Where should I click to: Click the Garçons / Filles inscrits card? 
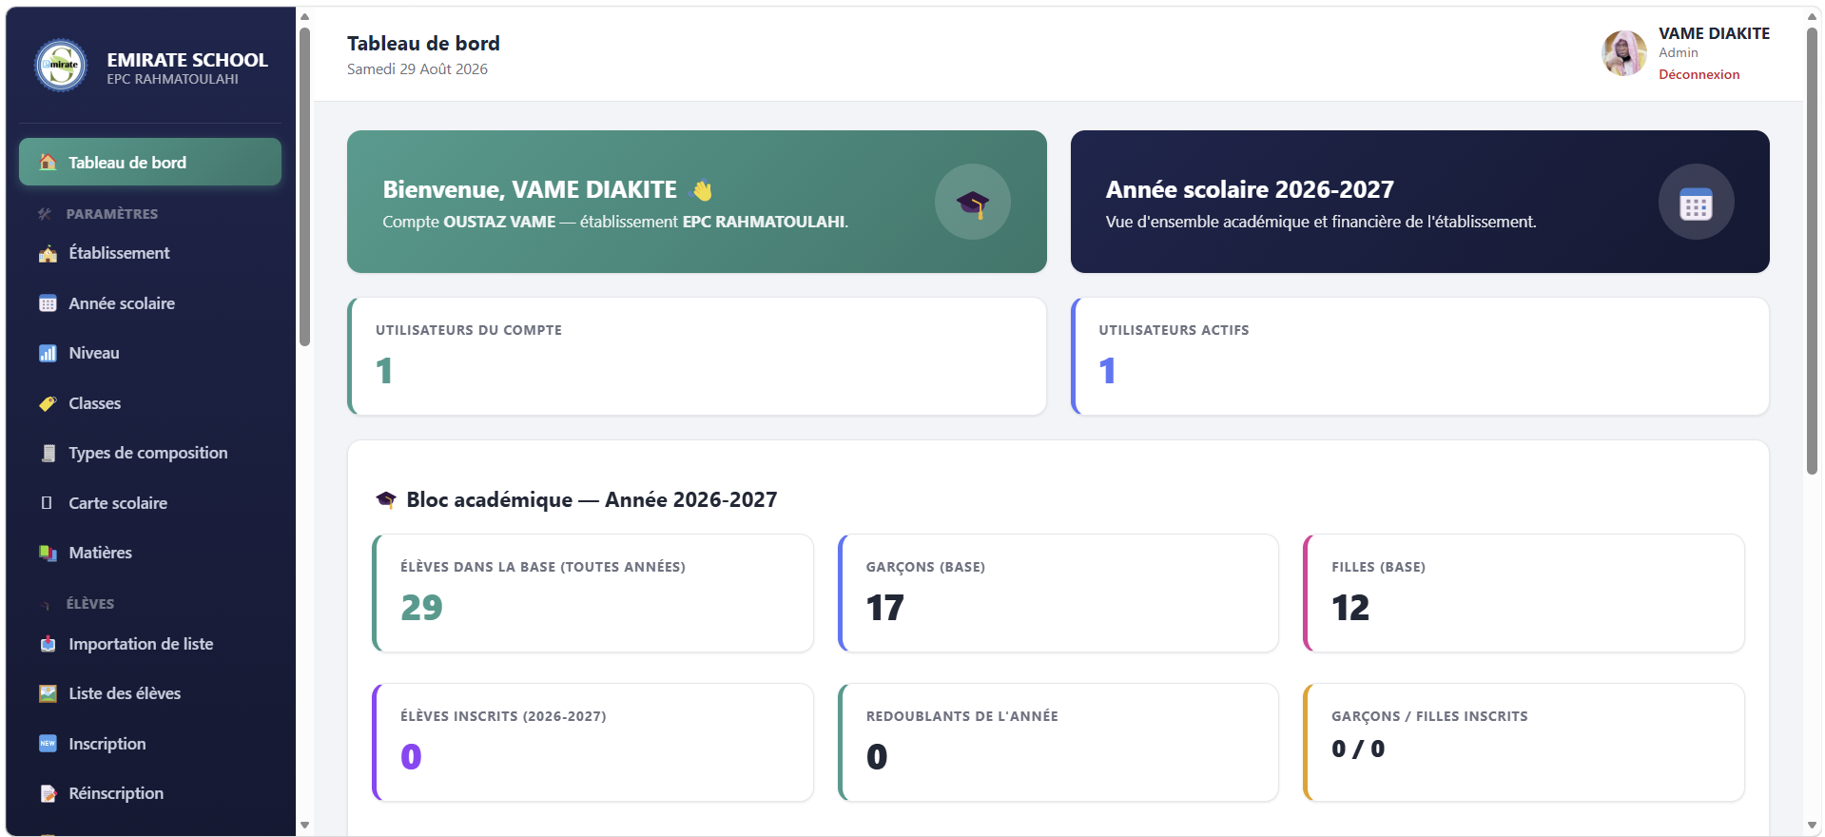[1524, 743]
